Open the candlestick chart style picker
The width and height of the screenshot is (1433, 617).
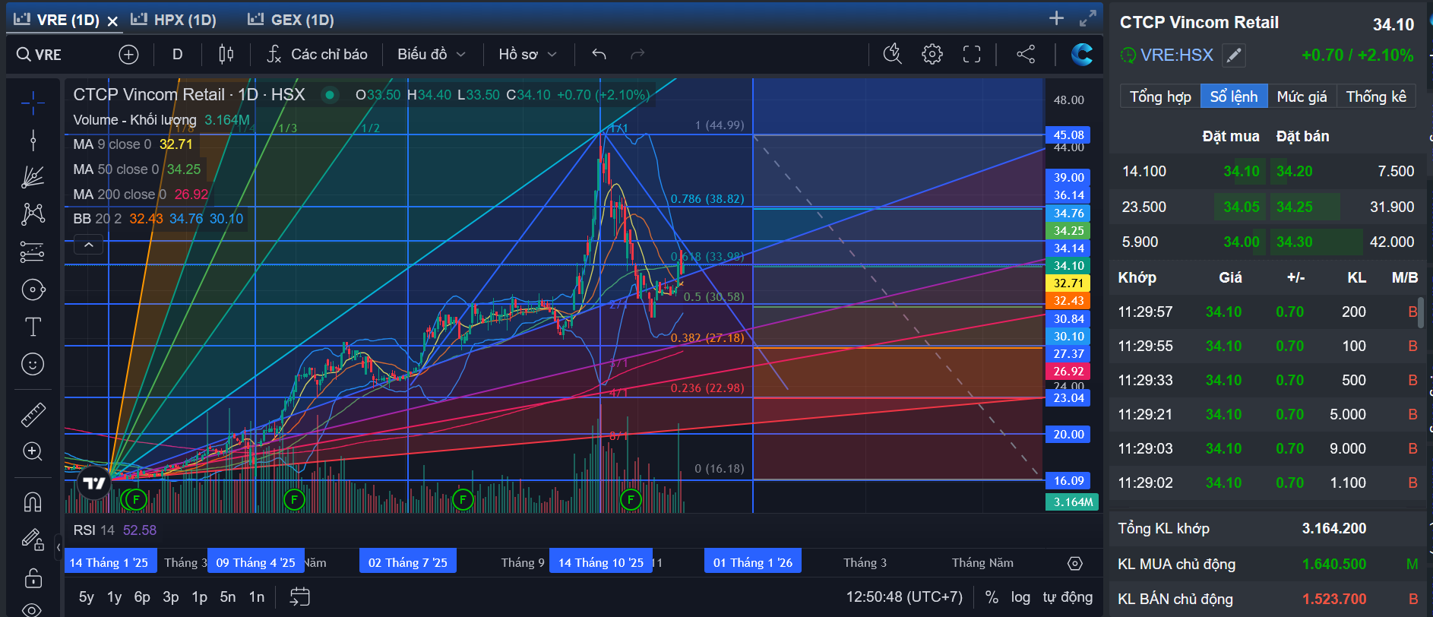(226, 54)
